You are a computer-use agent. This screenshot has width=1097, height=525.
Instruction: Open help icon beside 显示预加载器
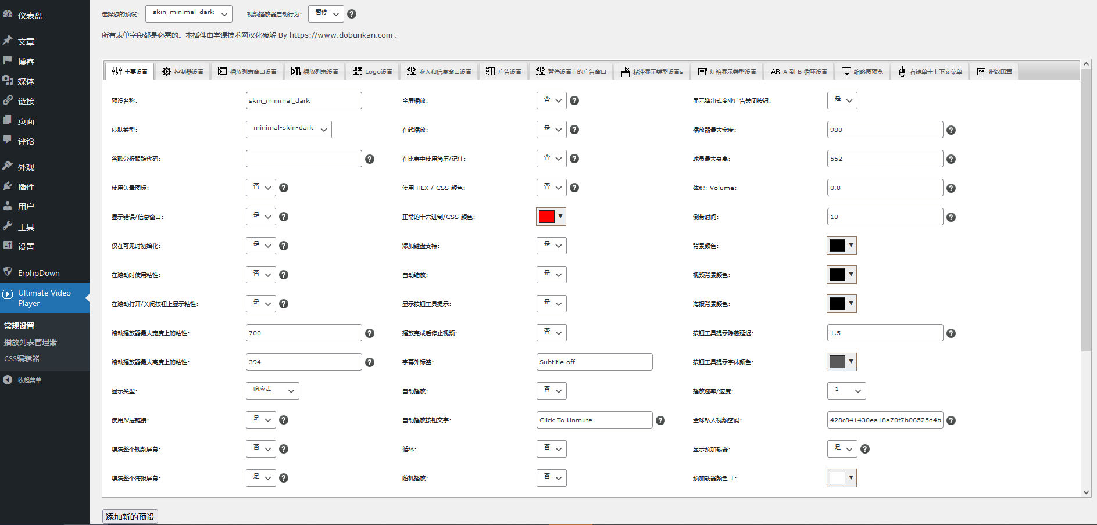865,449
